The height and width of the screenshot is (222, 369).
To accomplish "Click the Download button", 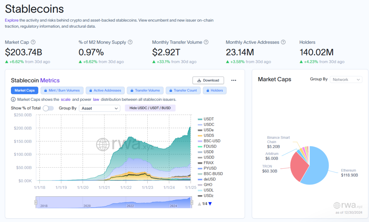I will (x=208, y=80).
